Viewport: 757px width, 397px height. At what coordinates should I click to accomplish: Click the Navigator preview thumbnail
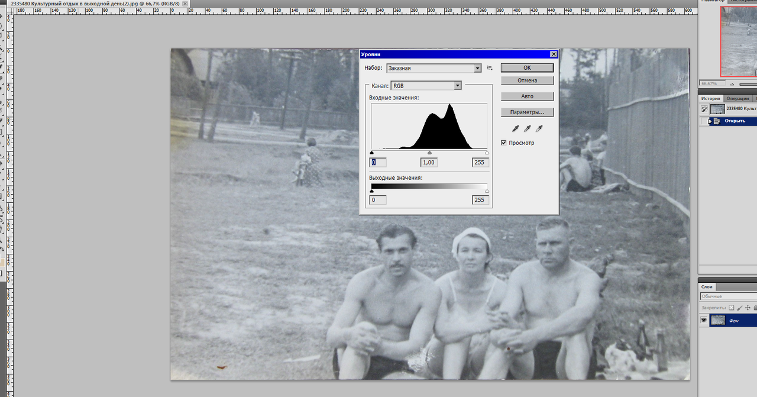(x=739, y=41)
